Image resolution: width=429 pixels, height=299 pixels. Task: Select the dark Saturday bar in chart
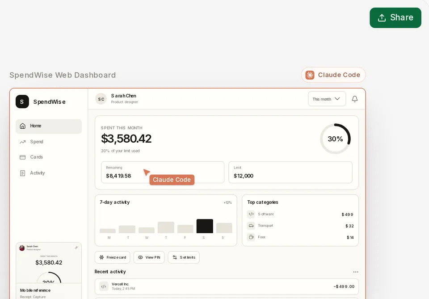click(205, 226)
